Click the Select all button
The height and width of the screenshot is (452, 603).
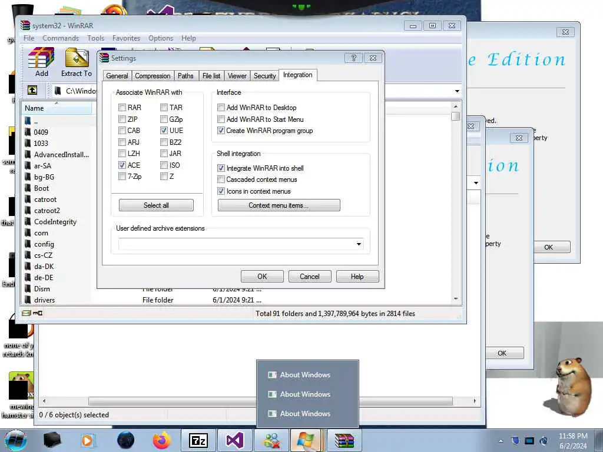point(156,205)
